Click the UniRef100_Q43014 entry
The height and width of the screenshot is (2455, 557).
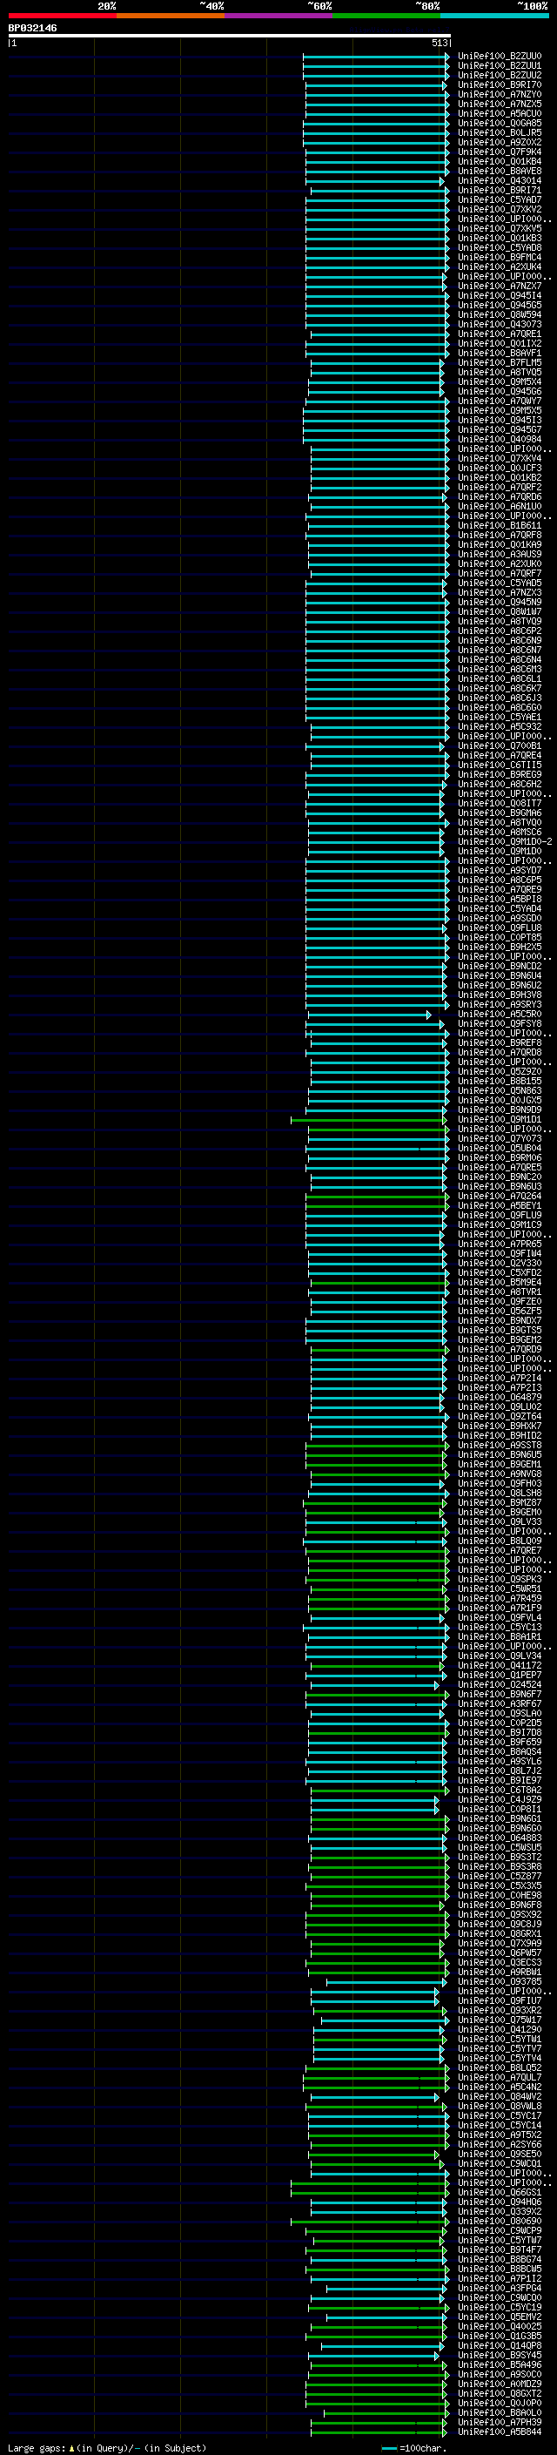500,180
